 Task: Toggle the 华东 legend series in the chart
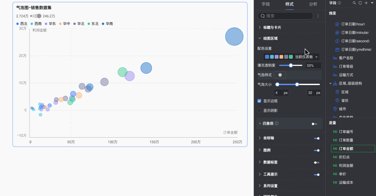[x=50, y=24]
